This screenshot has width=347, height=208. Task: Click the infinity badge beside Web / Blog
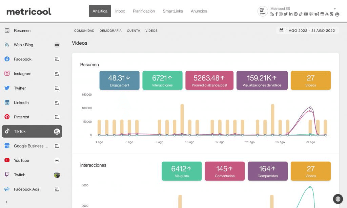[x=57, y=45]
